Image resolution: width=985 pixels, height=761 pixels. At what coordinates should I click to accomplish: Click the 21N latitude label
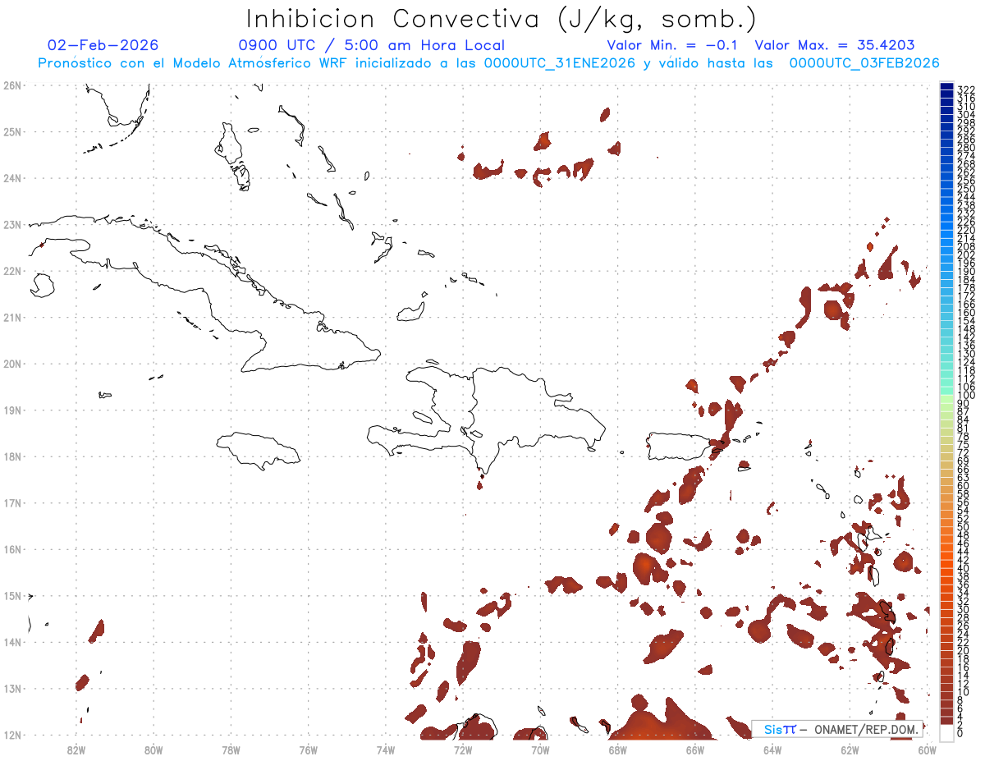pyautogui.click(x=12, y=317)
